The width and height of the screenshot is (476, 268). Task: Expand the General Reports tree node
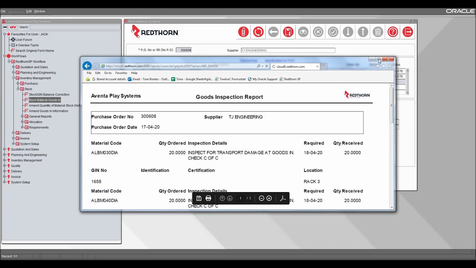pyautogui.click(x=22, y=117)
